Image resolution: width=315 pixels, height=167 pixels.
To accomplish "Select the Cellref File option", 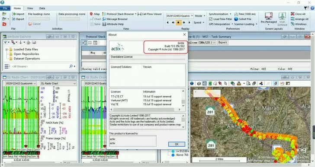I will [x=243, y=19].
